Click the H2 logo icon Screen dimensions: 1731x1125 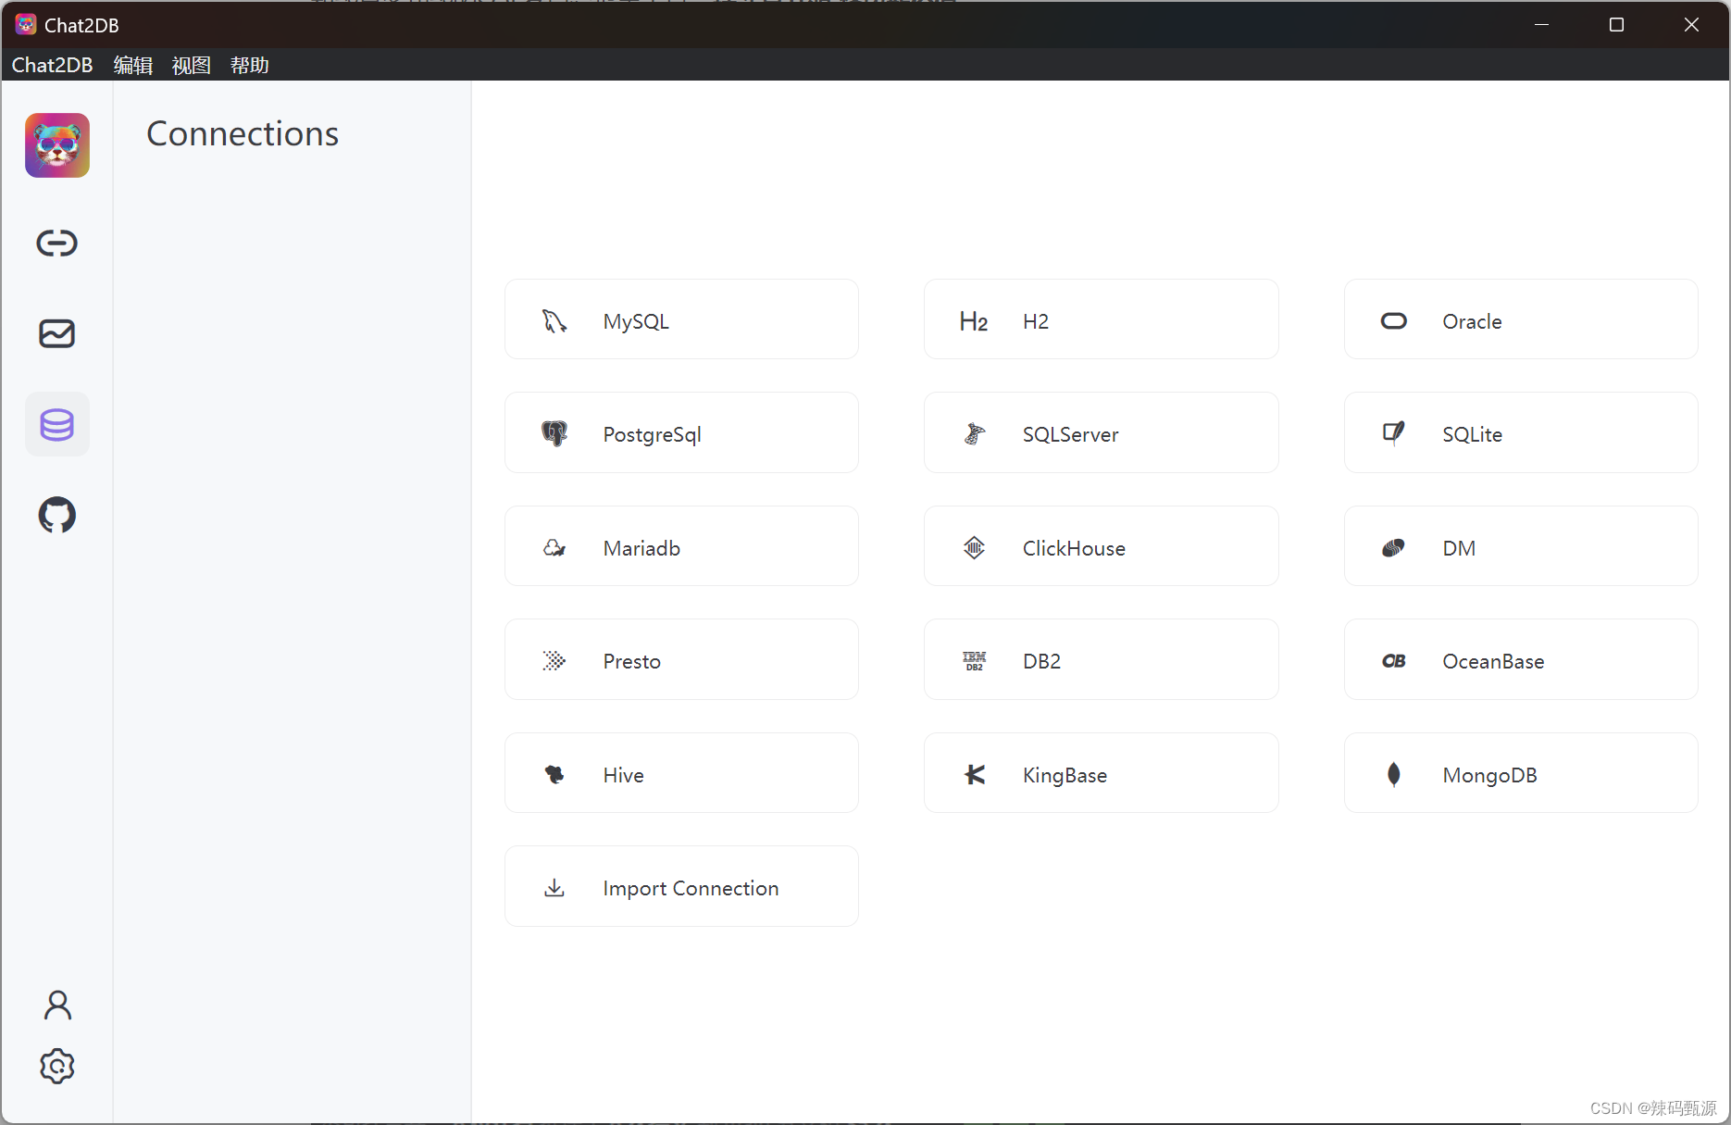[x=974, y=321]
